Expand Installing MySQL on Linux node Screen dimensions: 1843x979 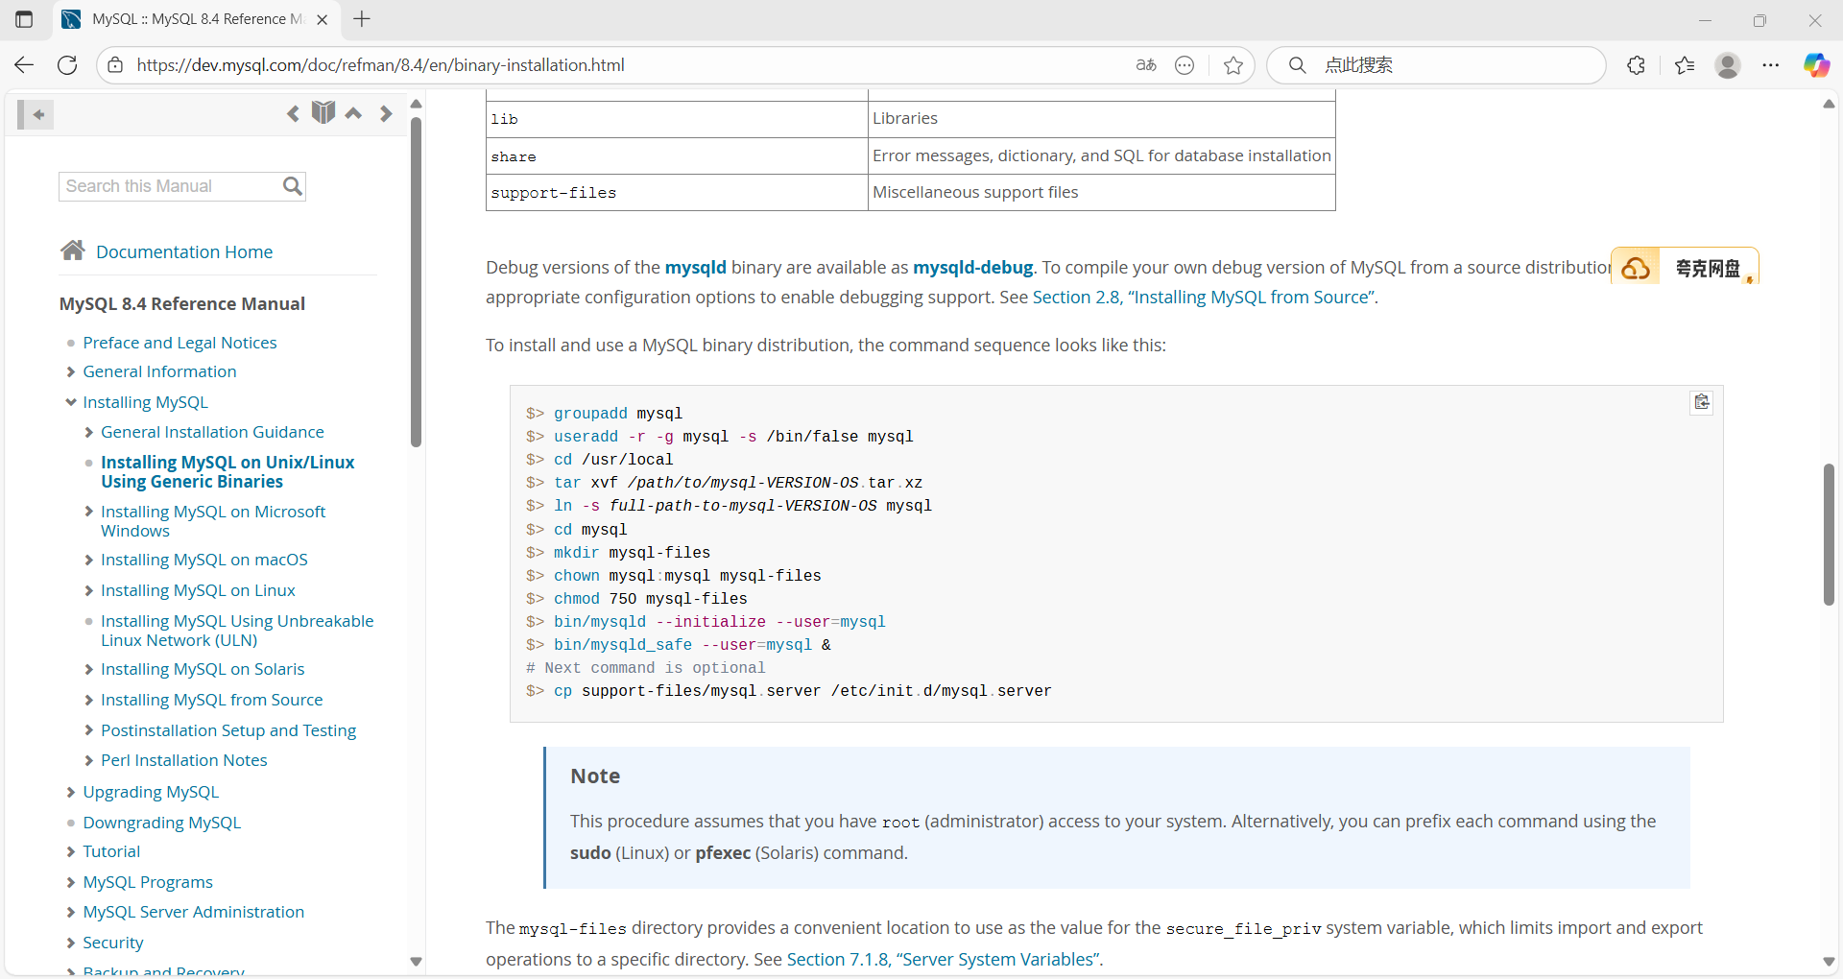click(x=88, y=590)
